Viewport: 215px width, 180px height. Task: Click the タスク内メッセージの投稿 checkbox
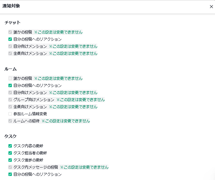(x=10, y=167)
